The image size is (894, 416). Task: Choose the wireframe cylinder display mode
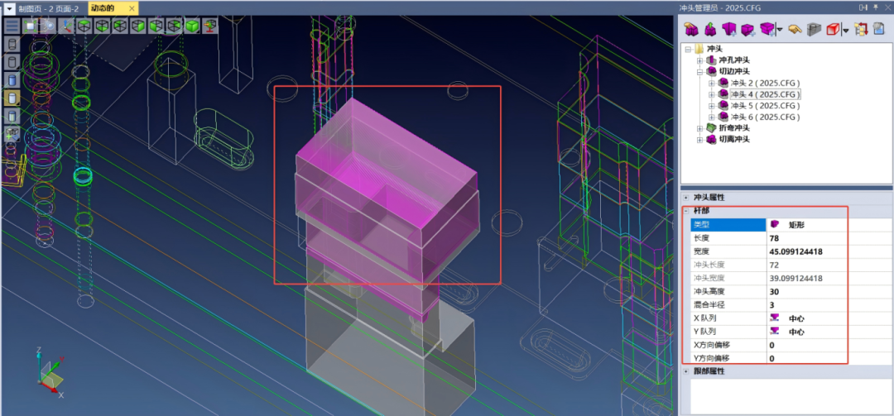(x=12, y=44)
